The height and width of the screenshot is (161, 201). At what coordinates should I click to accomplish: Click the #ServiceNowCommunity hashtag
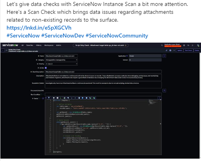click(117, 36)
